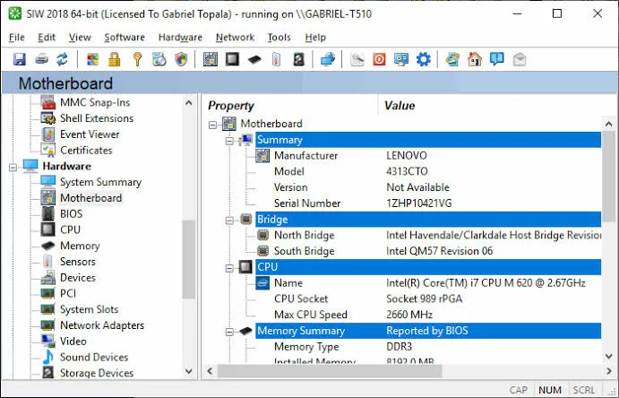The image size is (619, 398).
Task: Collapse the CPU section in property list
Action: pos(229,268)
